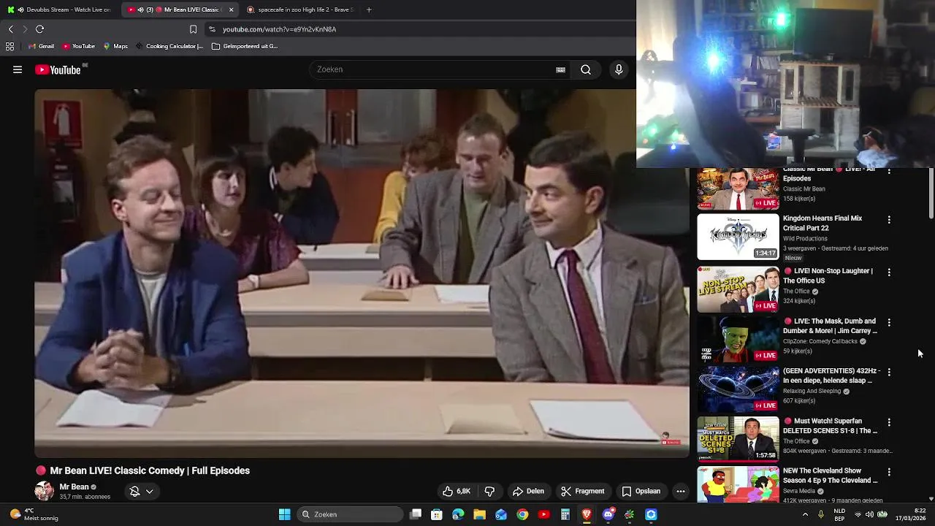Open options for Non-Stop Laughter Office video
This screenshot has width=935, height=526.
coord(889,272)
